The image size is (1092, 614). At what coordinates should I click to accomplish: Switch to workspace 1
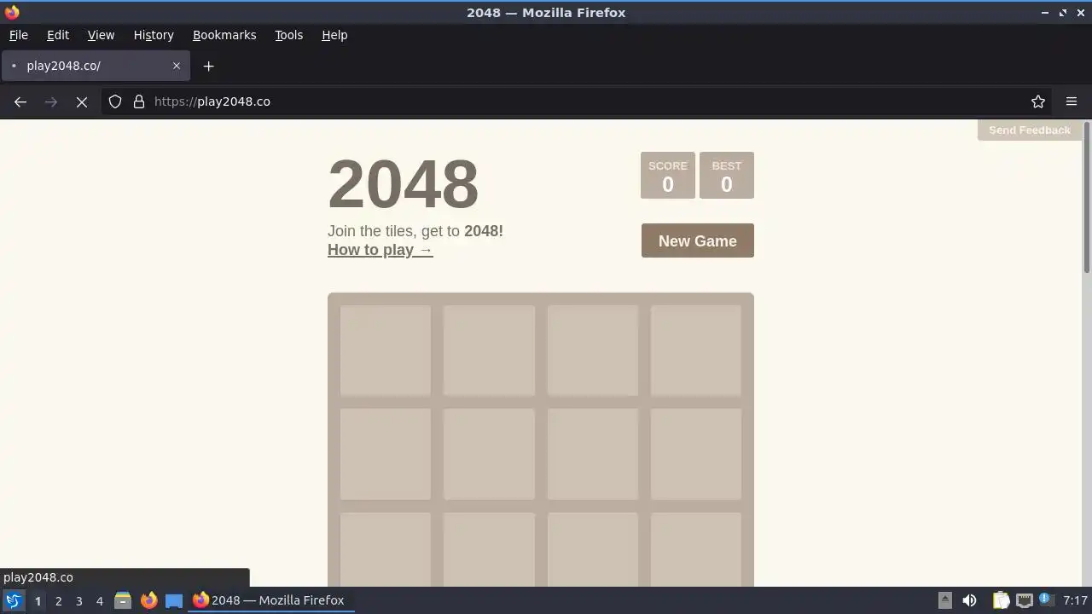pyautogui.click(x=38, y=600)
